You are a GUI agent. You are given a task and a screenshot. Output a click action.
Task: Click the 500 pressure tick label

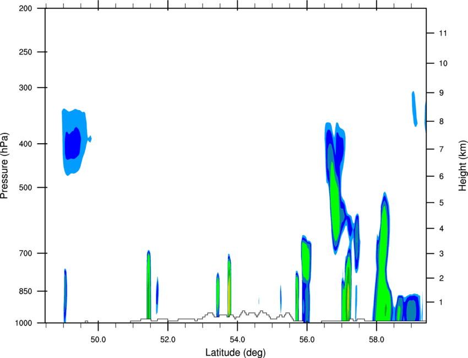click(x=25, y=187)
